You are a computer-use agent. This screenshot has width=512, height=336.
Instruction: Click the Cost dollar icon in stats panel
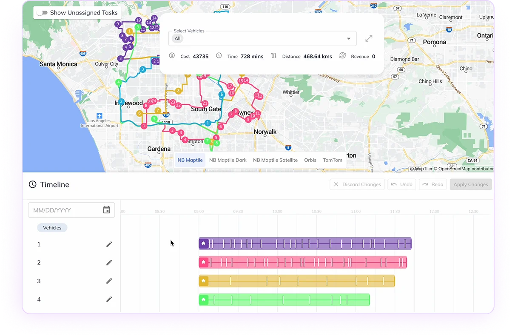coord(172,55)
